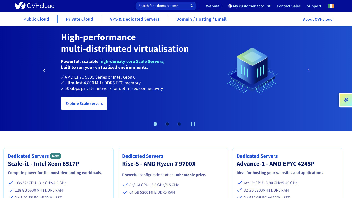
Task: Open Webmail link
Action: pos(214,6)
